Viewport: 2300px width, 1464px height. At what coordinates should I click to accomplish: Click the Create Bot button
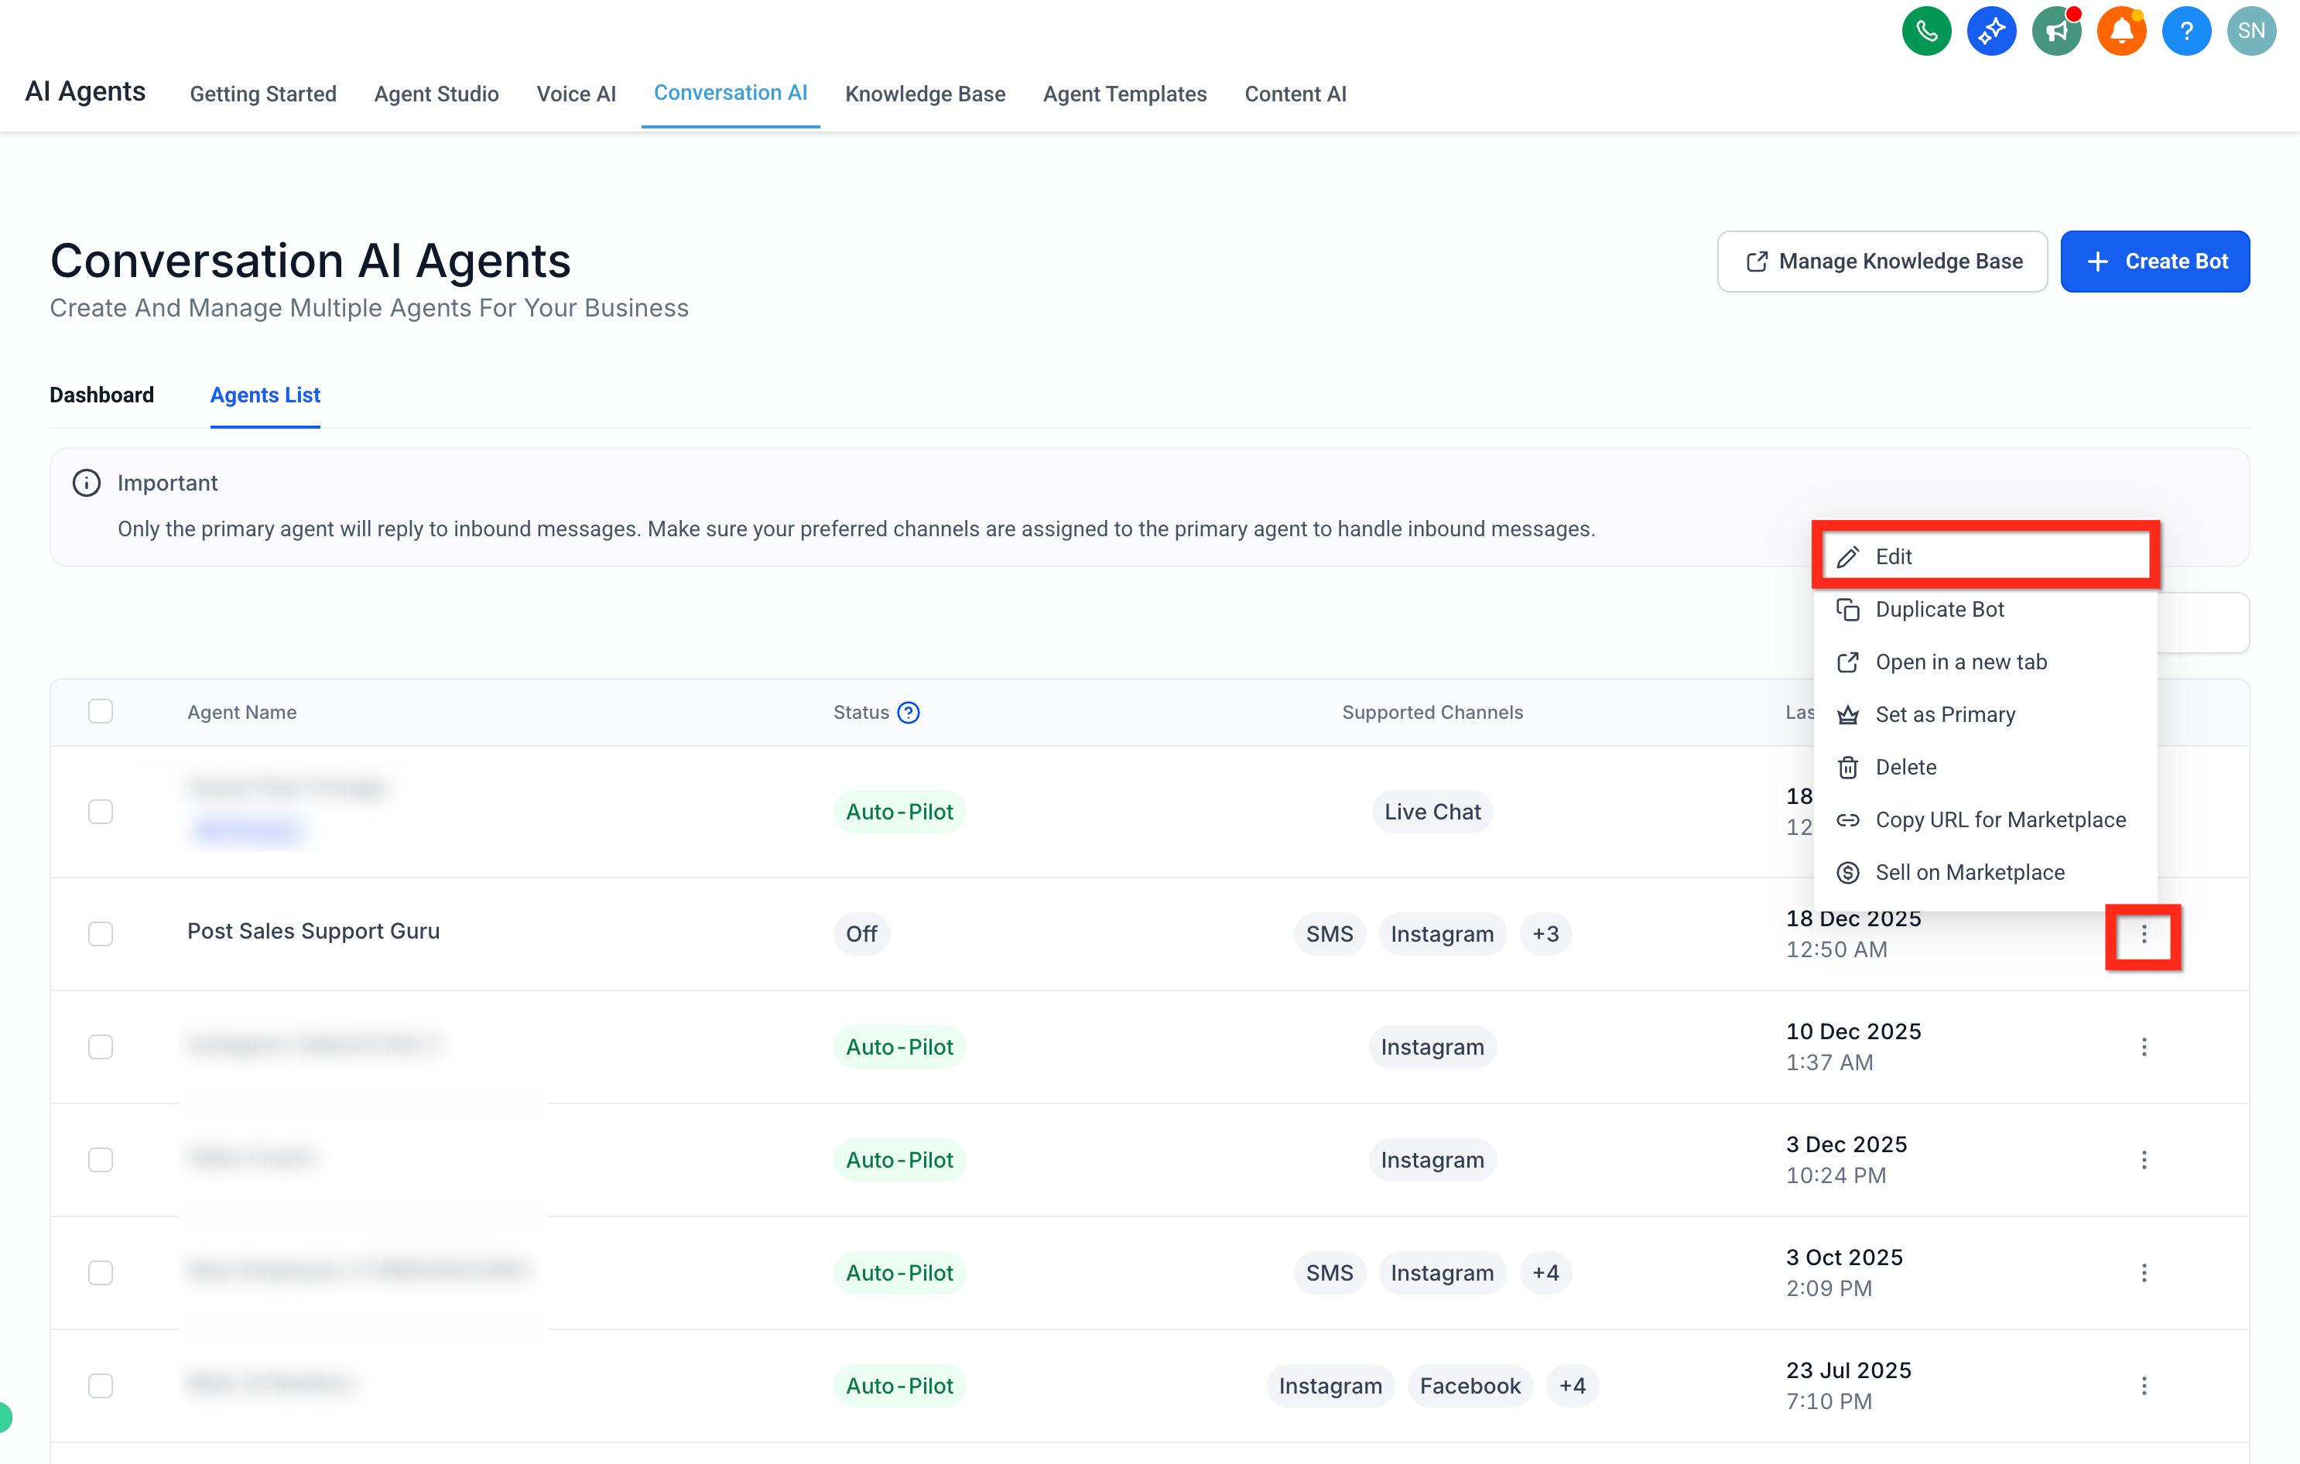(x=2154, y=261)
